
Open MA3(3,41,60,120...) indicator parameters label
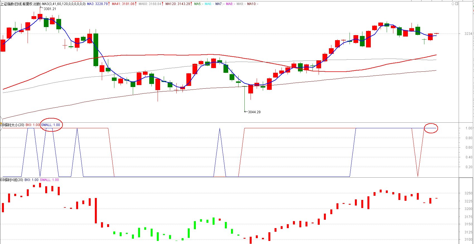64,4
